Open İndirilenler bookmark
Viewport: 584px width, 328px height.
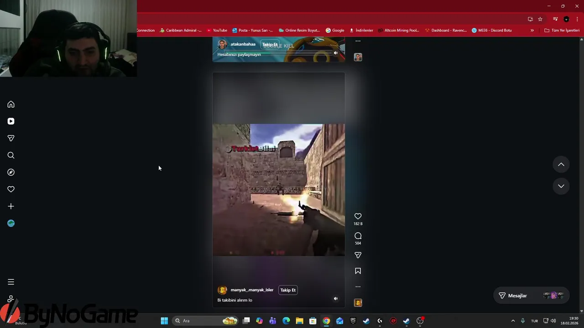pyautogui.click(x=361, y=31)
